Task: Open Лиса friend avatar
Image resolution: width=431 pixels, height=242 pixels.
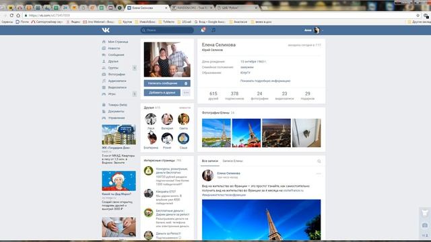Action: point(151,119)
